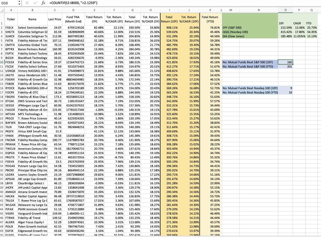Screen dimensions: 321x237
Task: Click the 11.05%% DIA CAGR value
Action: click(x=299, y=36)
